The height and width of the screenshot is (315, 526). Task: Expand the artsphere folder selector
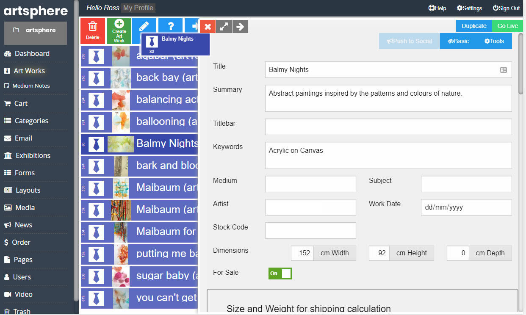pyautogui.click(x=36, y=30)
